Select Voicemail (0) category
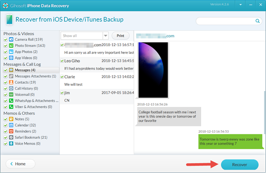The width and height of the screenshot is (266, 173). pos(24,94)
